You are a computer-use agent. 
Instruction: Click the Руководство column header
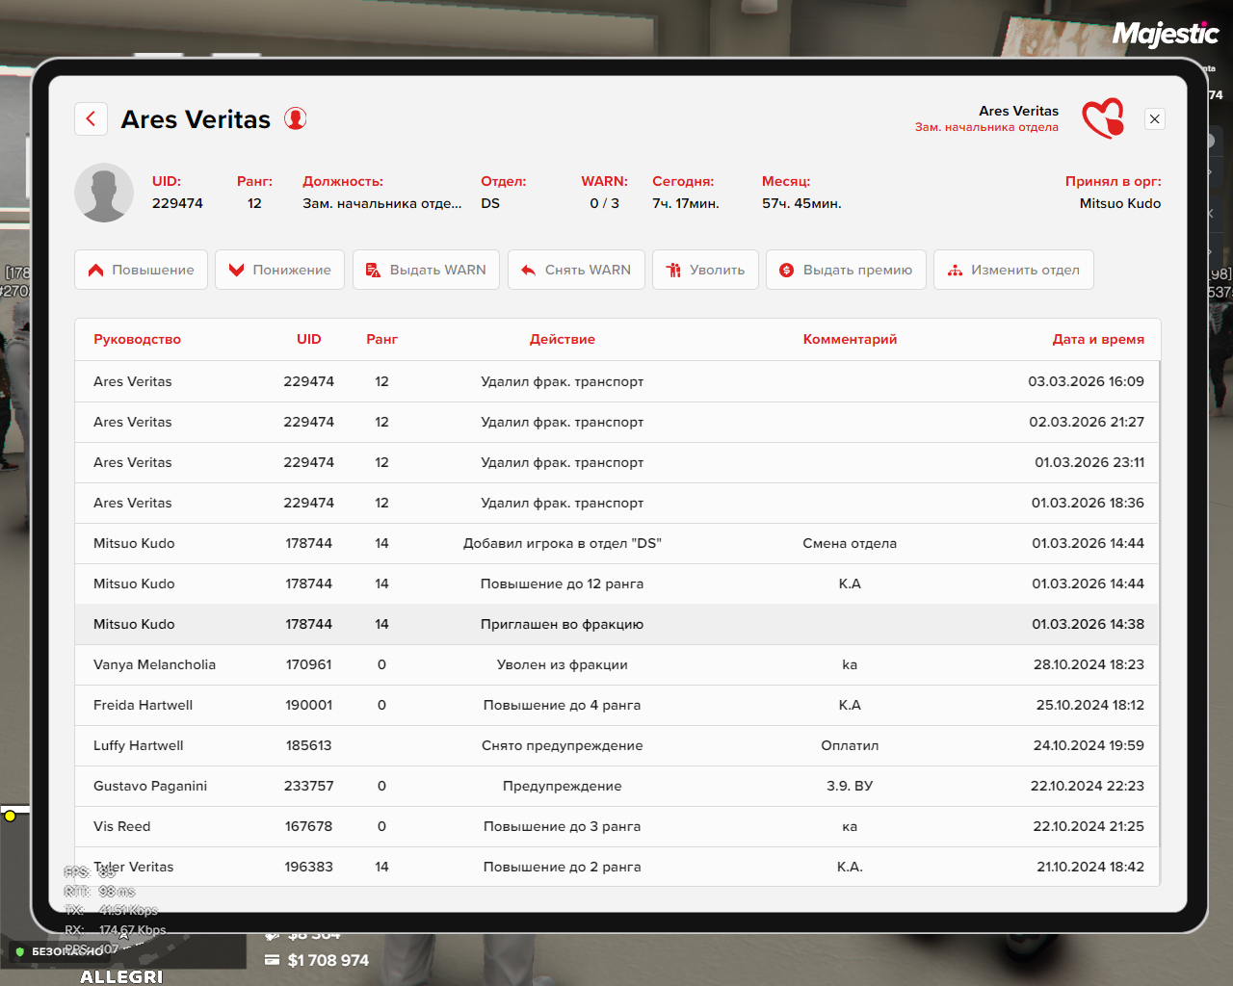[137, 339]
